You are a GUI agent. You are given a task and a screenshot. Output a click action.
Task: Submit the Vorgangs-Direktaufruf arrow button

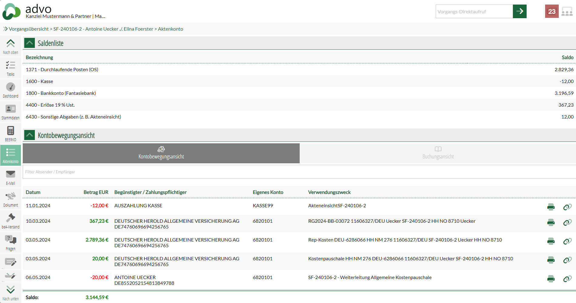(520, 12)
